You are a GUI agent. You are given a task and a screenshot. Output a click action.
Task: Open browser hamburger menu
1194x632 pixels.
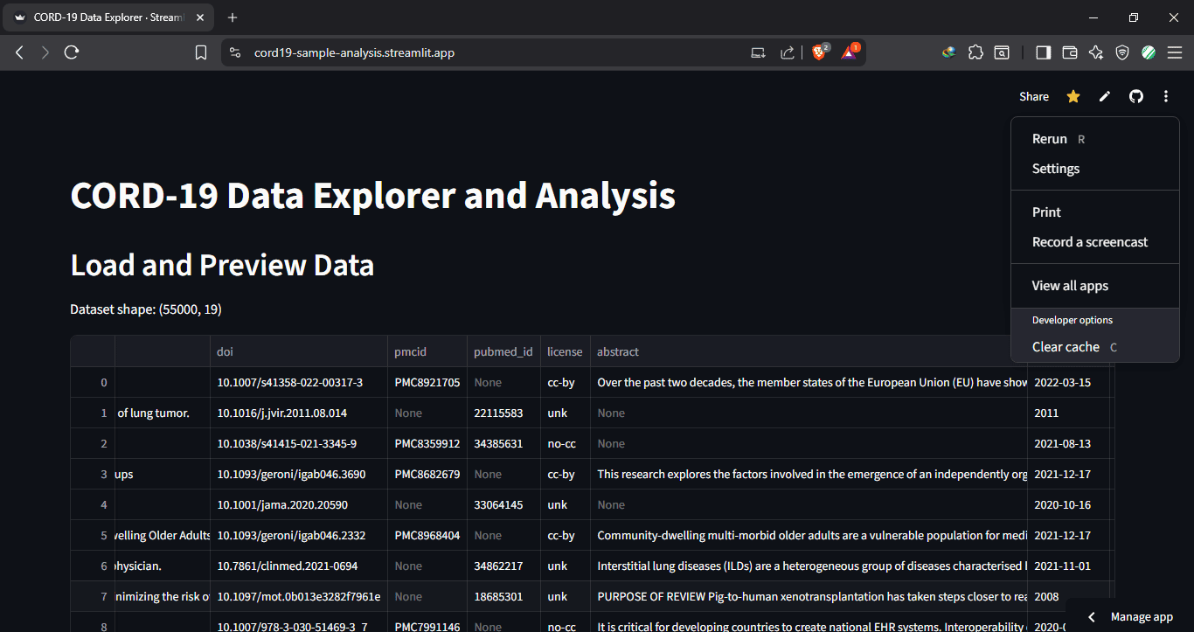(x=1175, y=52)
